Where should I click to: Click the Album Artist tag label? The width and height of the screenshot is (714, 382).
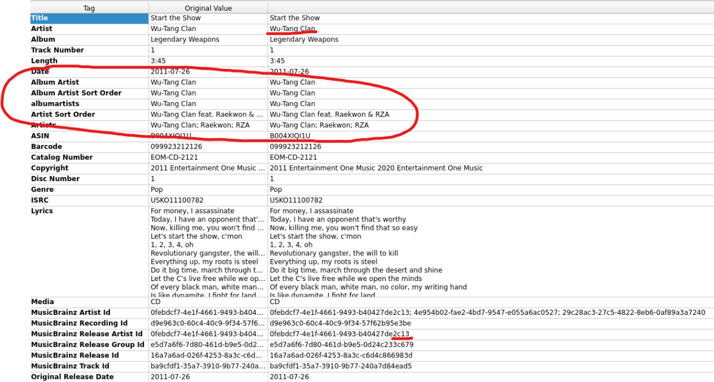click(x=55, y=82)
